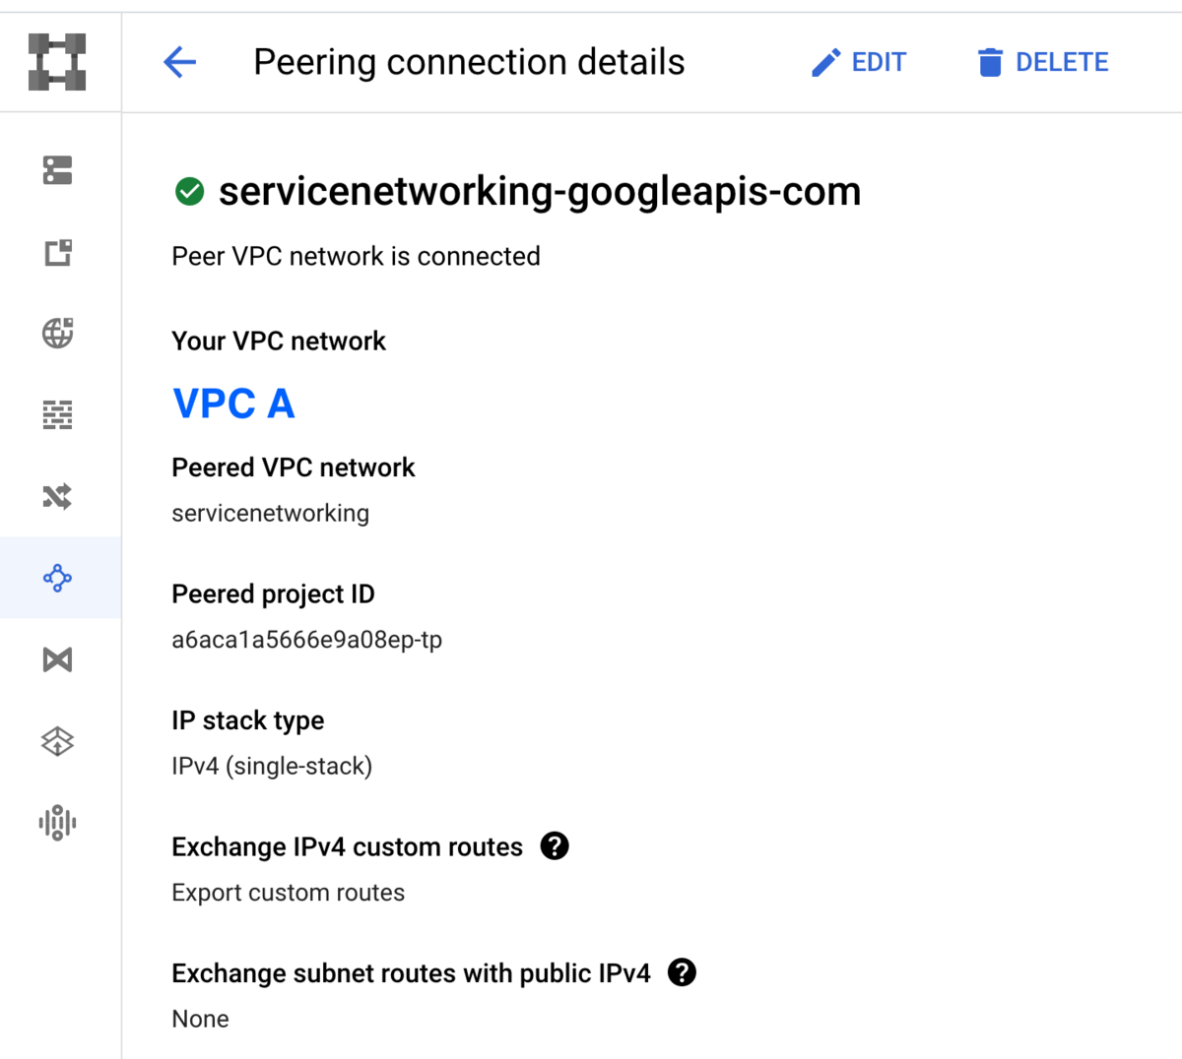Open Serverless VPC access sidebar icon
Screen dimensions: 1182x1059
tap(57, 741)
